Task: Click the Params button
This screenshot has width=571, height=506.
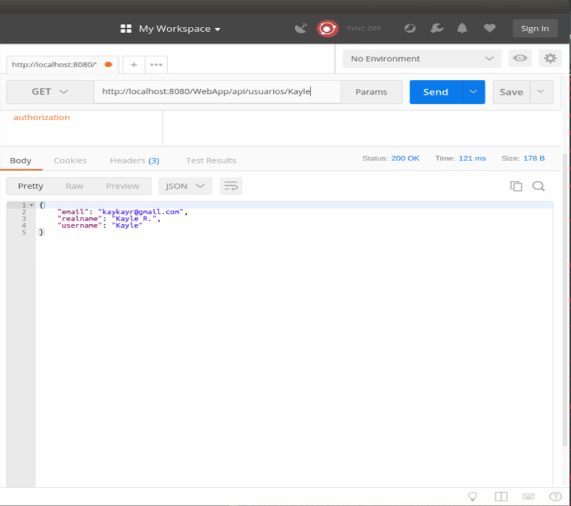Action: (x=371, y=92)
